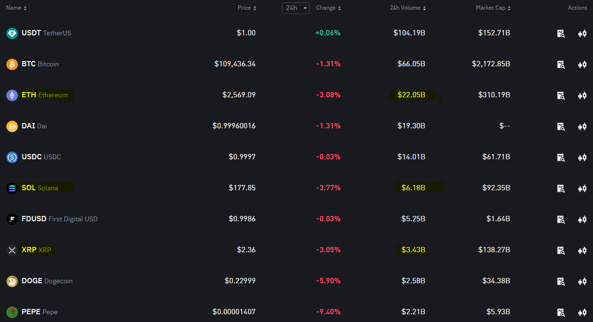Open the detail icon in the BTC row

(561, 64)
